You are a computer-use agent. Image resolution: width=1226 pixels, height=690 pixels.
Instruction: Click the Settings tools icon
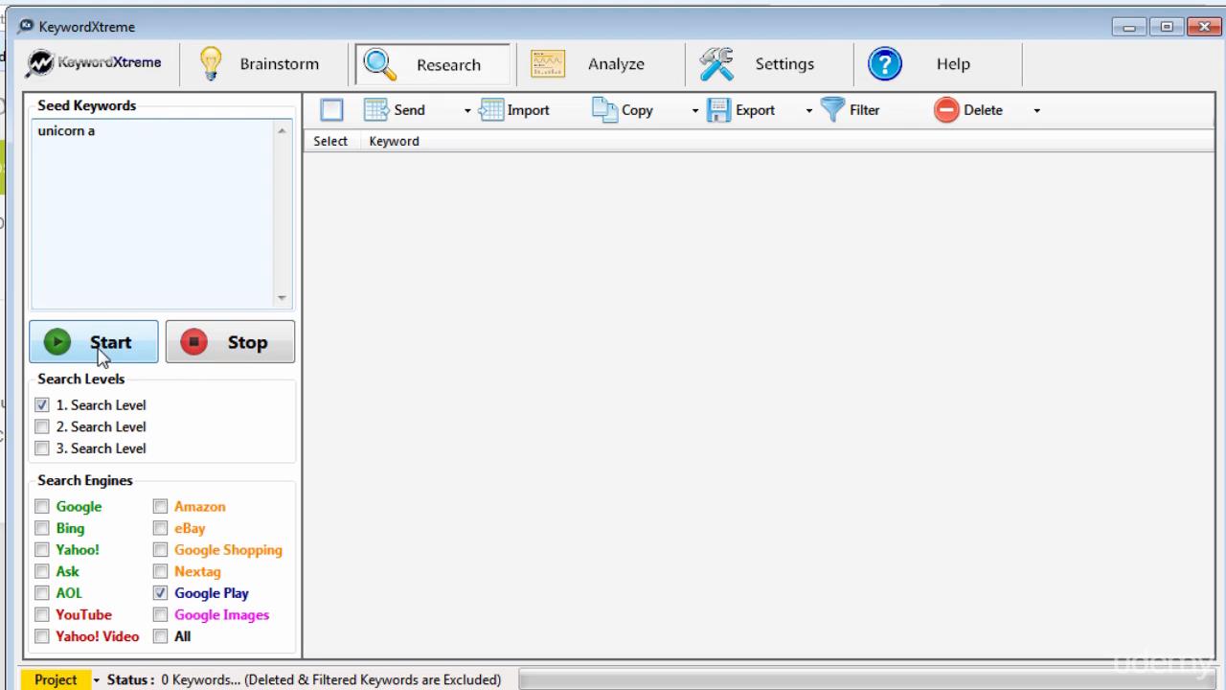[716, 64]
